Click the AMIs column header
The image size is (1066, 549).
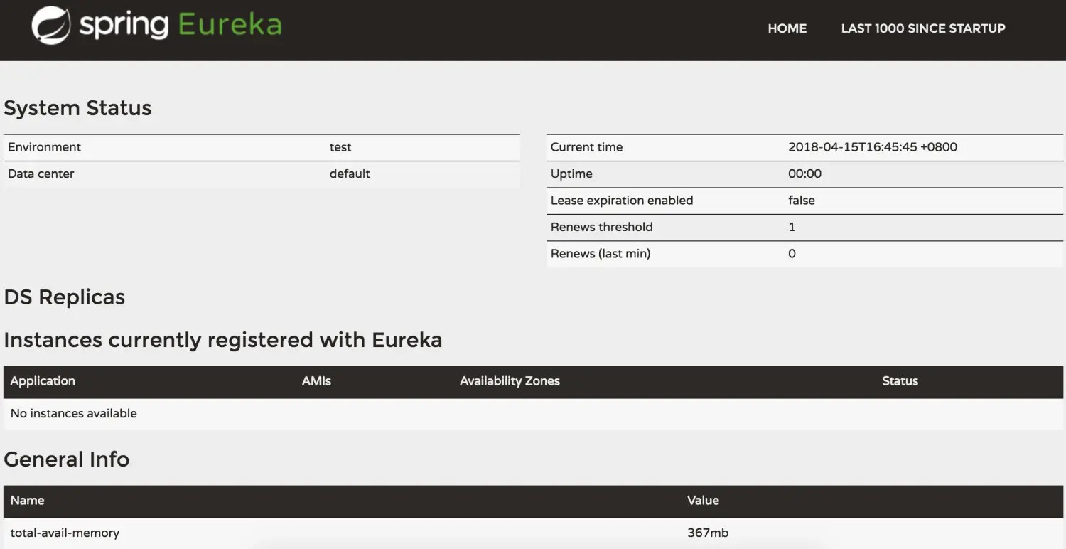point(316,381)
